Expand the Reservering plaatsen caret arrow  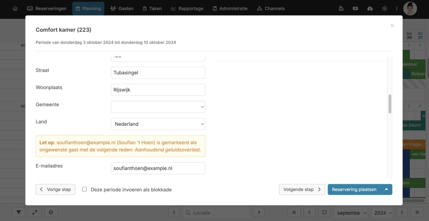[x=386, y=189]
